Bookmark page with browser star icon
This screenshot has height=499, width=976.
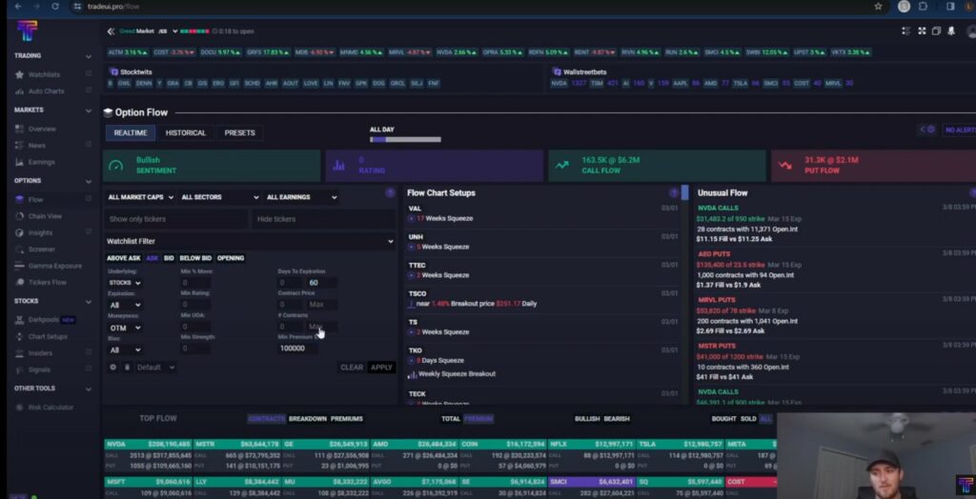point(878,7)
